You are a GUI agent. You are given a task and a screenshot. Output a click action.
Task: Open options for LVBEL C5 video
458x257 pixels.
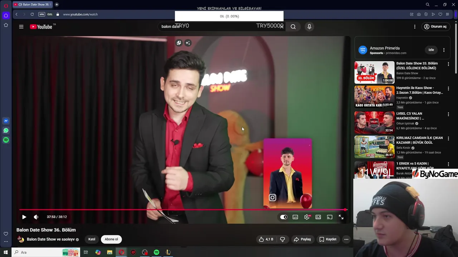pyautogui.click(x=448, y=114)
